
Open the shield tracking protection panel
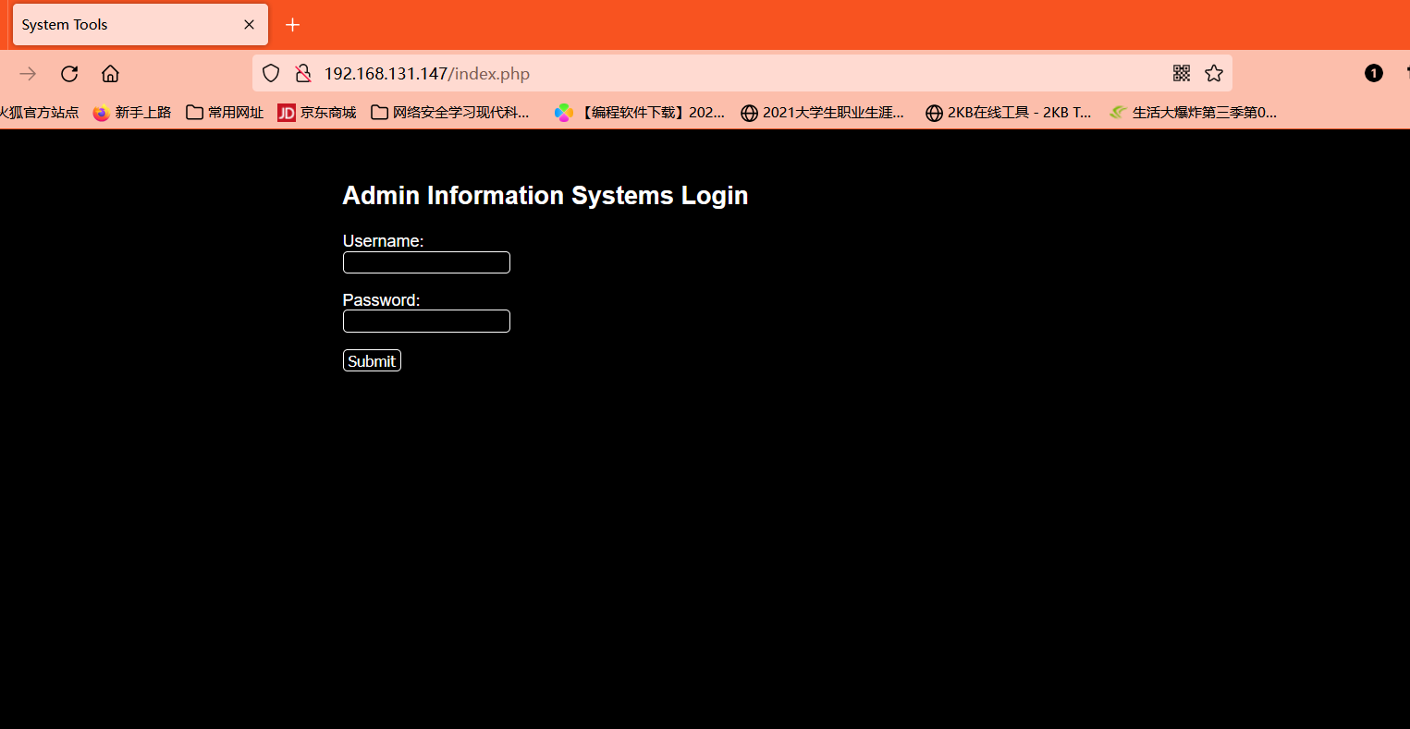(x=271, y=74)
